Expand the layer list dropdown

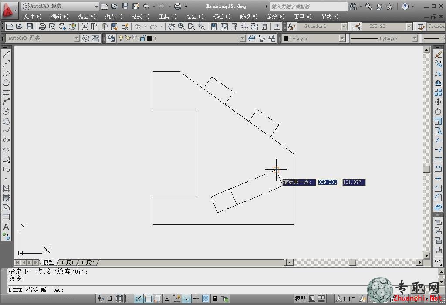[x=242, y=38]
